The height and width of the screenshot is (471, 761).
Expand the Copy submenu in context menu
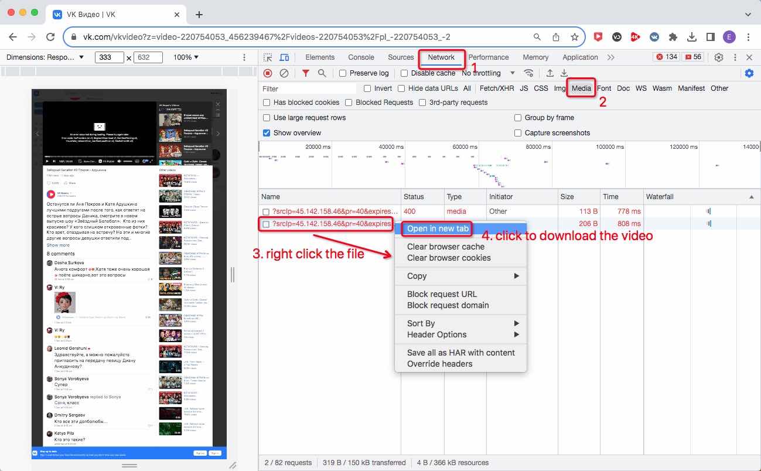click(x=417, y=276)
